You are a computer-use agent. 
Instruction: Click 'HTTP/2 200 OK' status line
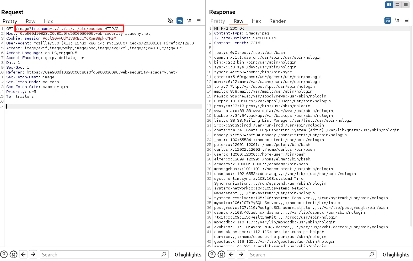229,28
